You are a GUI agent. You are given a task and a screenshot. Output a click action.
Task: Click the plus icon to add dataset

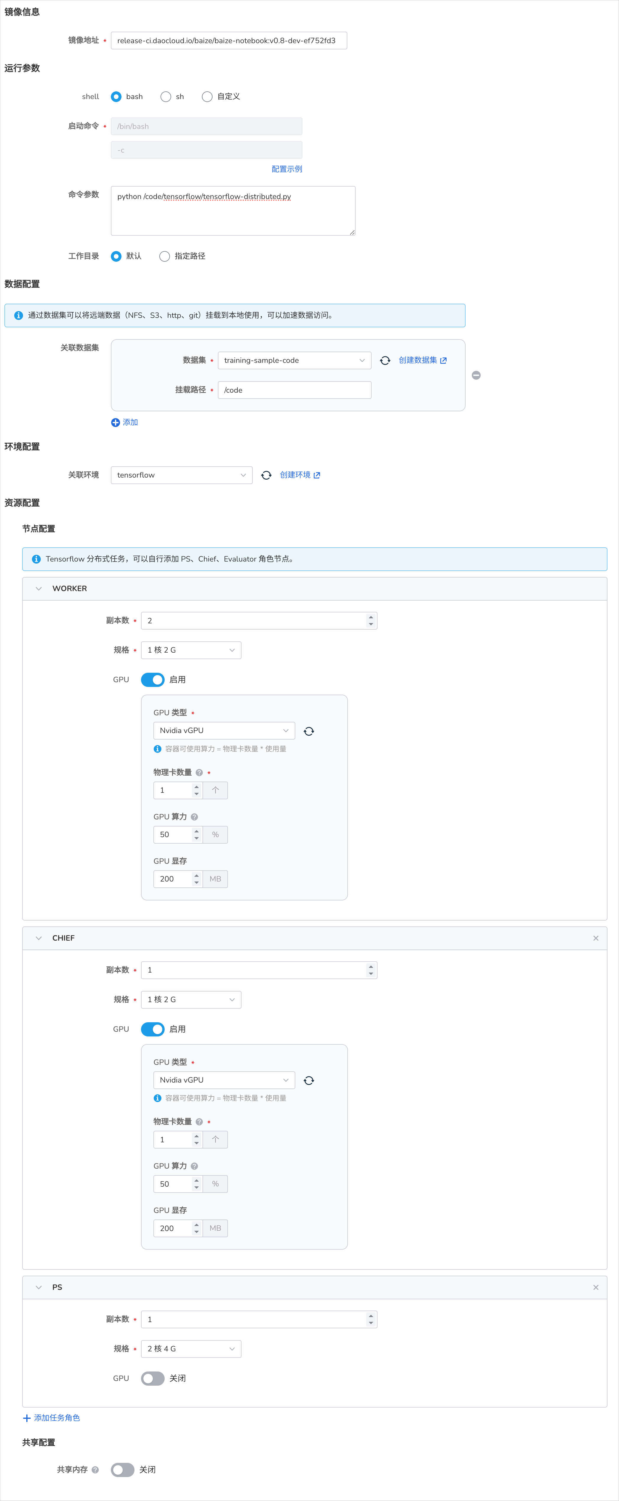click(115, 423)
